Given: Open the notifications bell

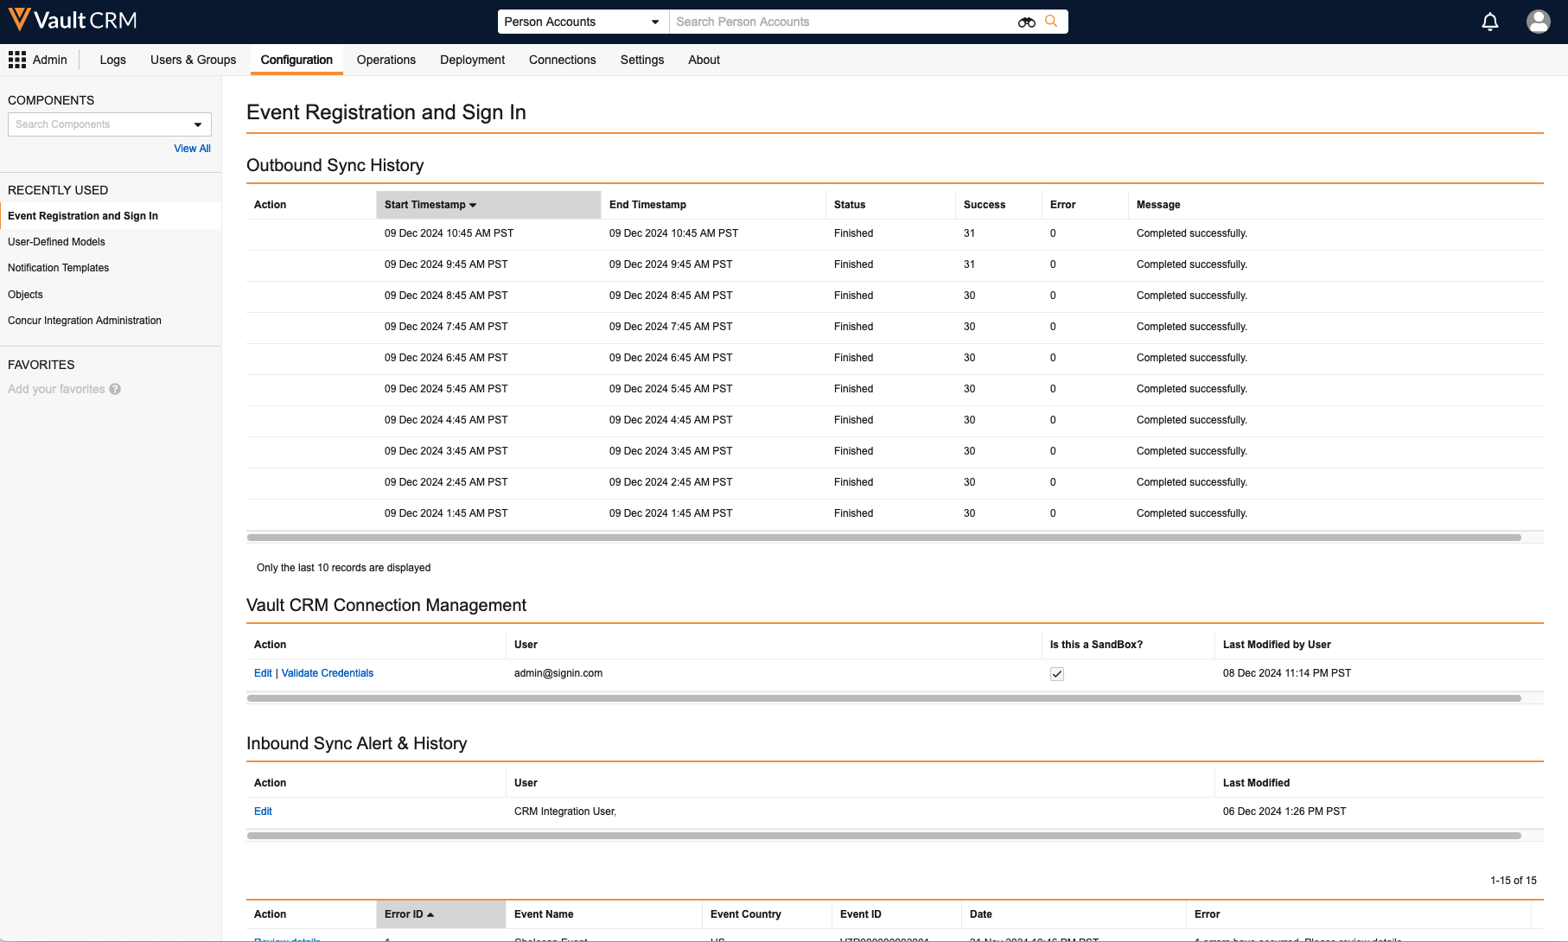Looking at the screenshot, I should click(x=1489, y=22).
